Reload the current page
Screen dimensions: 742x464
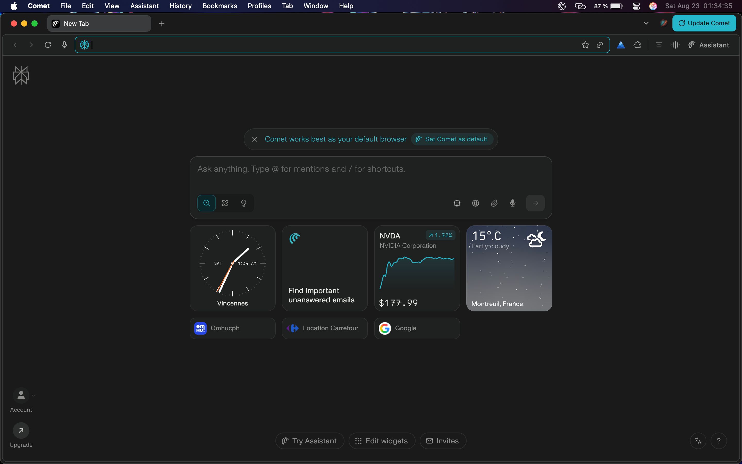click(48, 45)
